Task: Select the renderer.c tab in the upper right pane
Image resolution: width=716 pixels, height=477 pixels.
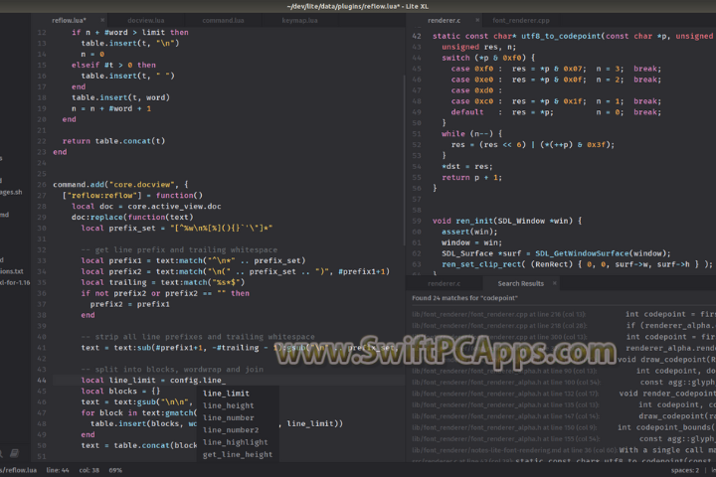Action: (x=444, y=21)
